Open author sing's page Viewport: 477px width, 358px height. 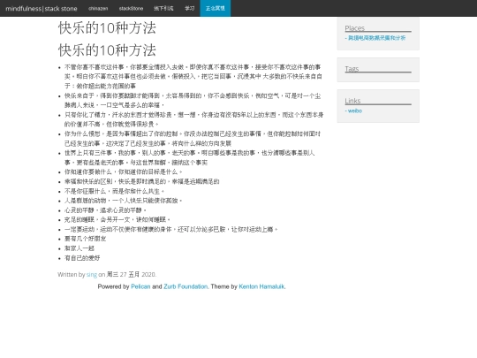92,275
